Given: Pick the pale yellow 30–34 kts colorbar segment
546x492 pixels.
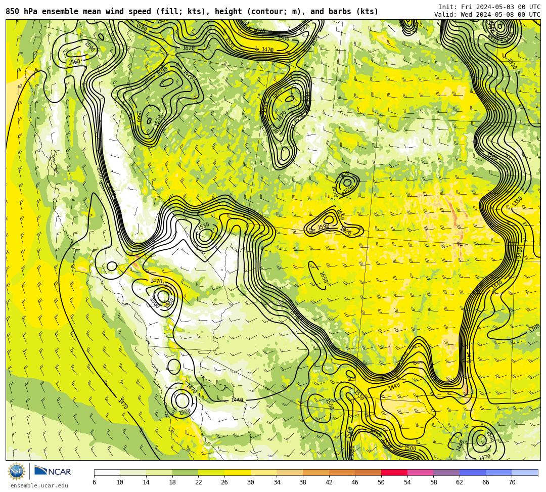Looking at the screenshot, I should [263, 472].
